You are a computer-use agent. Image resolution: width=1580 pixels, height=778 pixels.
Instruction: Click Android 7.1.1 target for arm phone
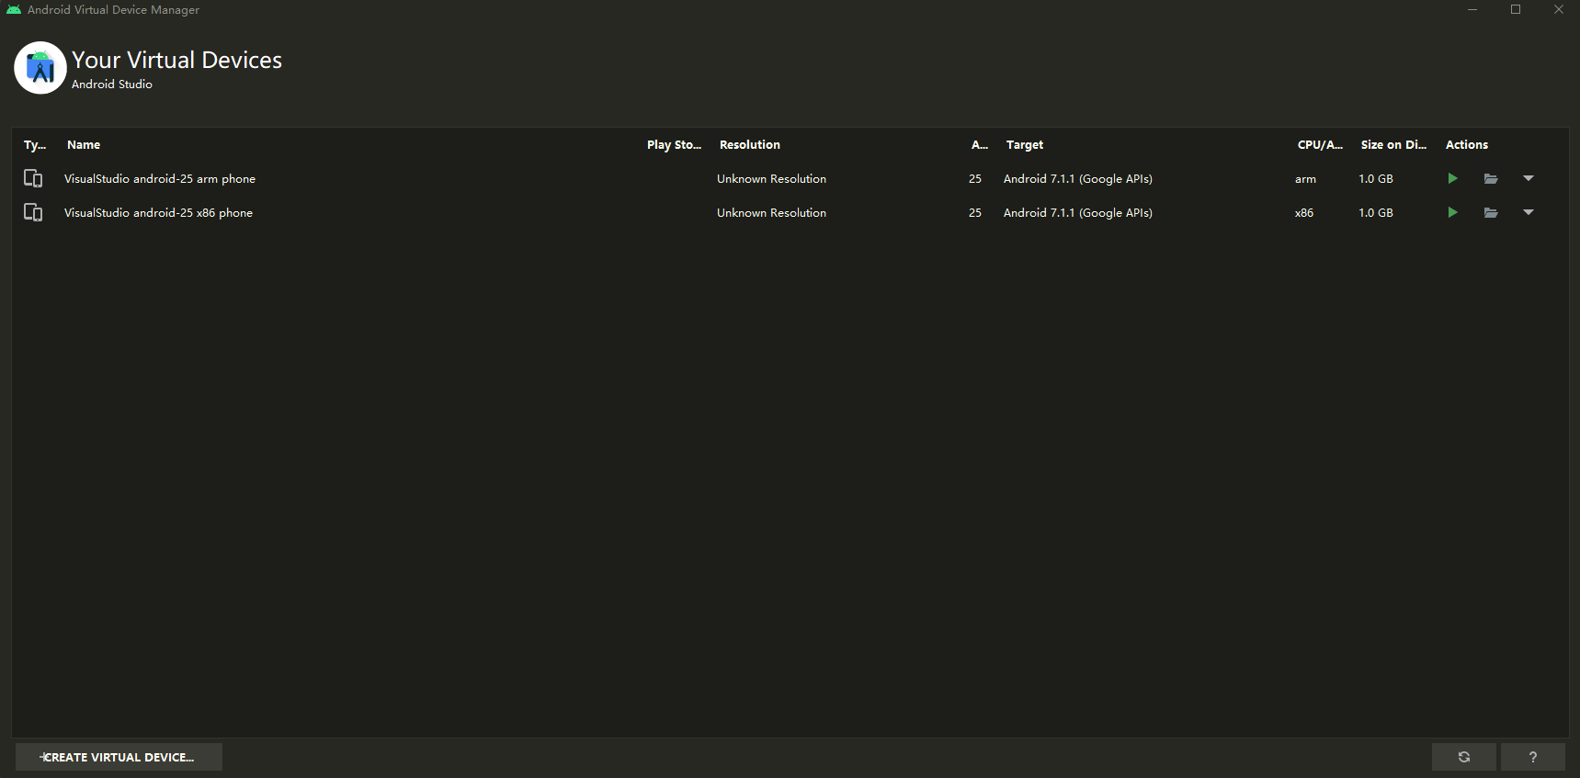pos(1078,178)
